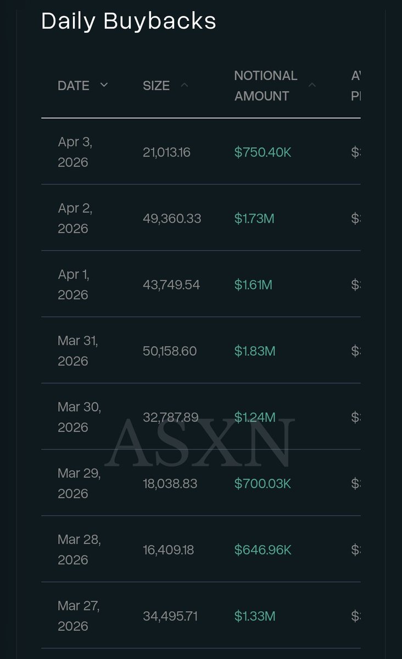Screen dimensions: 402x659
Task: Click the Daily Buybacks heading
Action: (129, 21)
